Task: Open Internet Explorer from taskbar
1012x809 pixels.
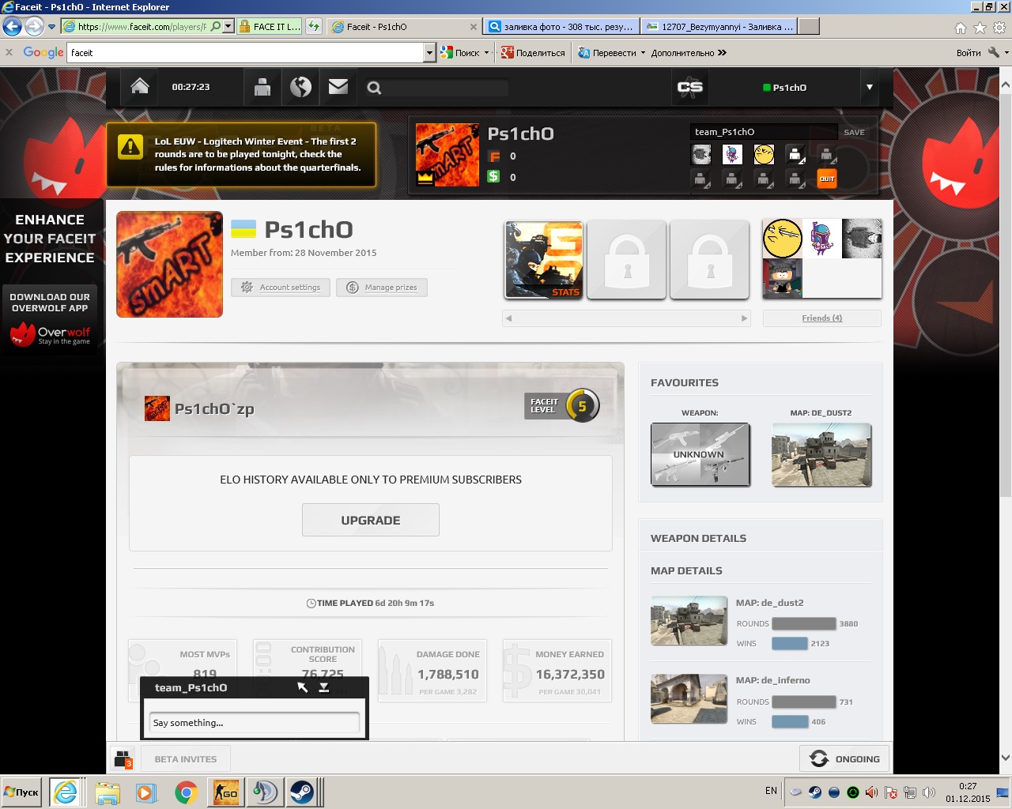Action: pos(66,792)
